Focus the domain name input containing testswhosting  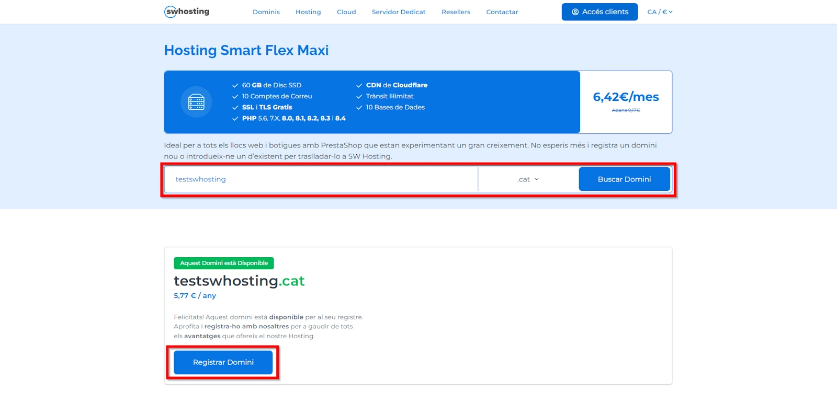click(x=321, y=179)
